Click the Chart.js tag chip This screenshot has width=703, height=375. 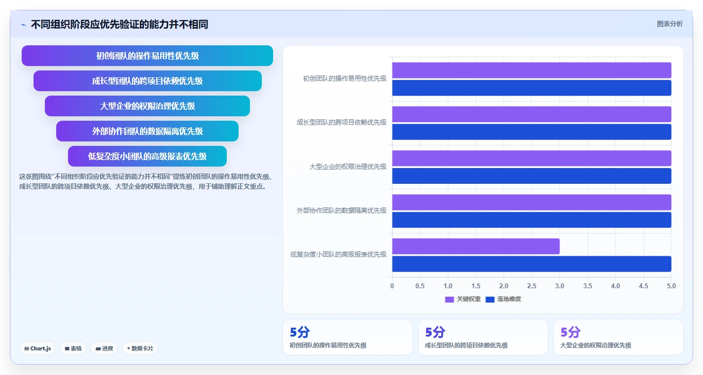(x=37, y=348)
